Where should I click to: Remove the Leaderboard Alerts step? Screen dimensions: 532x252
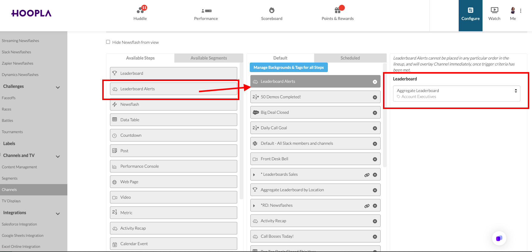375,82
